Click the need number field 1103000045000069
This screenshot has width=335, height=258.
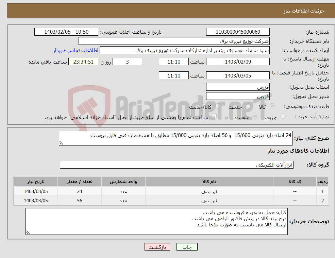click(x=238, y=32)
